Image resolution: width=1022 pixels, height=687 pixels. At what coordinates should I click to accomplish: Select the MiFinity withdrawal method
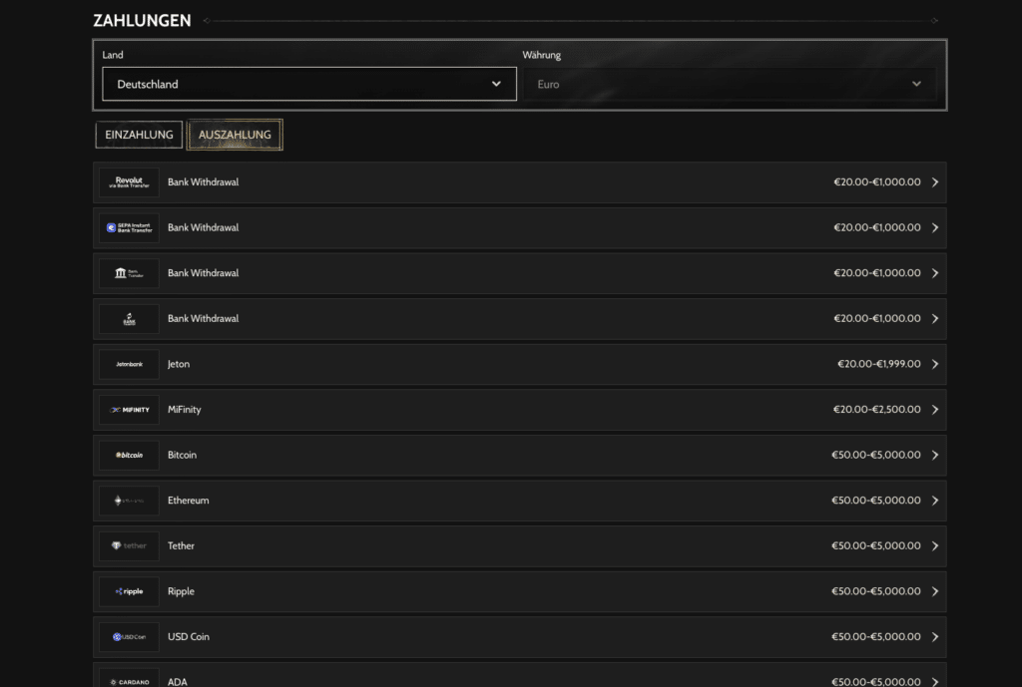coord(519,410)
